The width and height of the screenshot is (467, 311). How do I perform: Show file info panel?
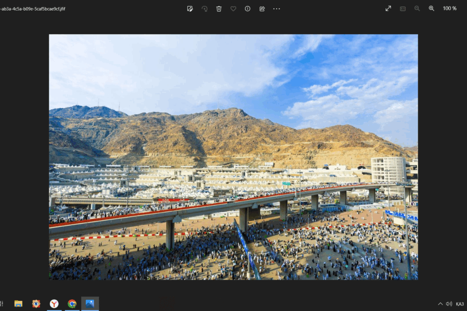tap(248, 9)
